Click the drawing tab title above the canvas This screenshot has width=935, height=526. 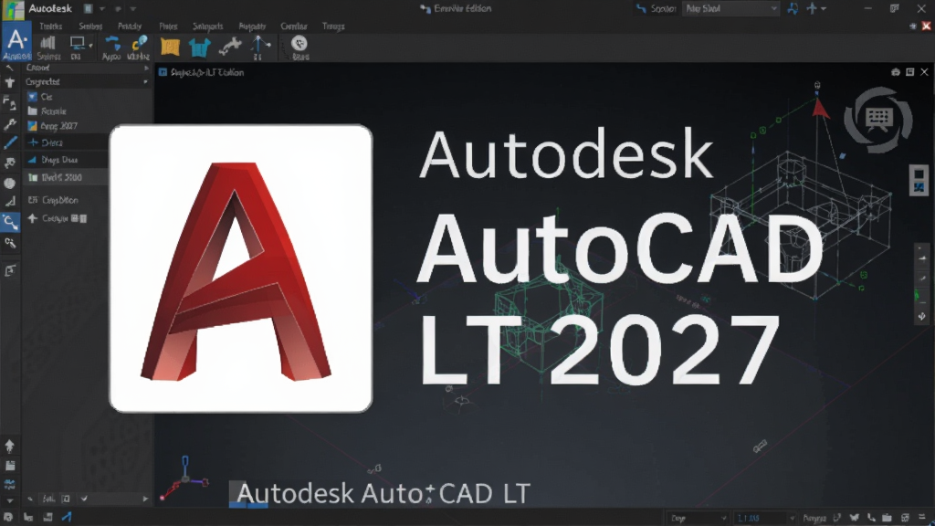[x=207, y=72]
